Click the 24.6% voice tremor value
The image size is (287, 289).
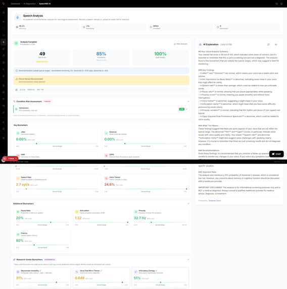coord(110,185)
